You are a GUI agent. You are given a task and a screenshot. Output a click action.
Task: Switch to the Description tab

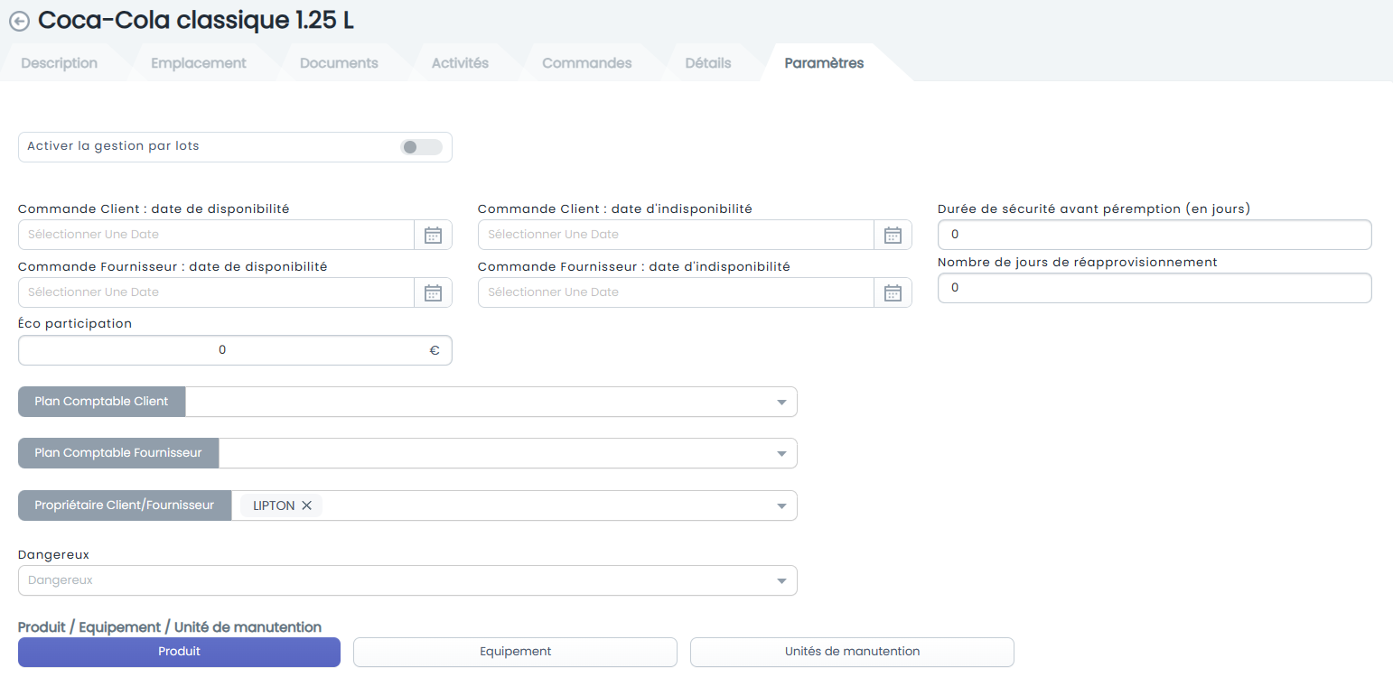[60, 63]
